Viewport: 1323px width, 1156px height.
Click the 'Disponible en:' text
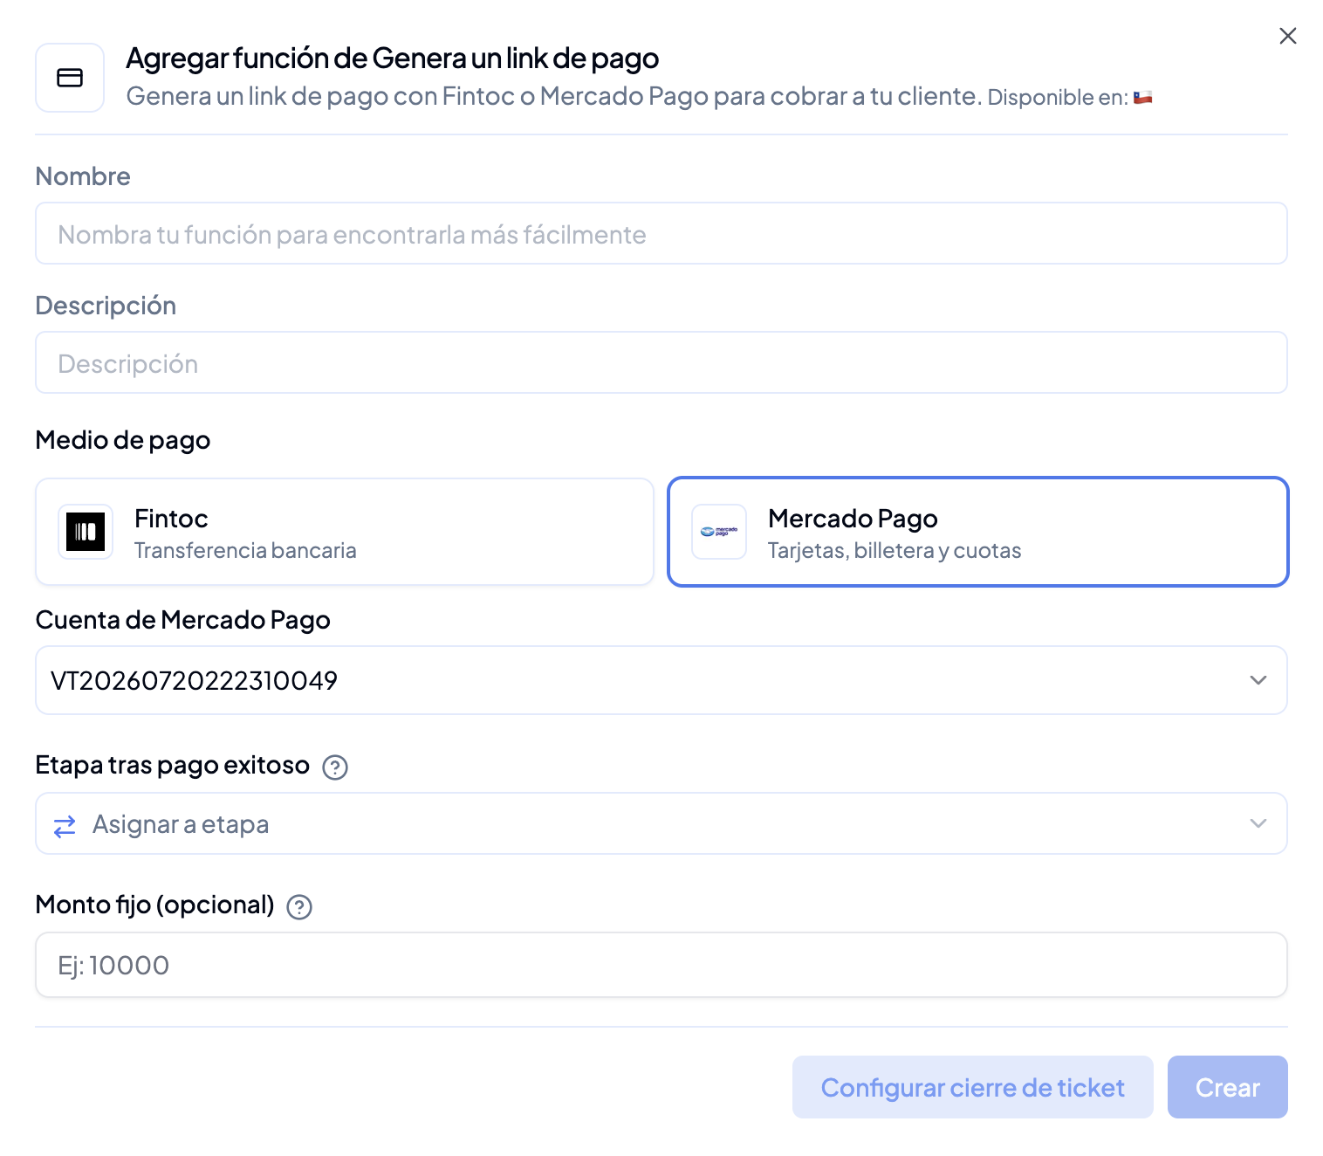click(x=1058, y=97)
